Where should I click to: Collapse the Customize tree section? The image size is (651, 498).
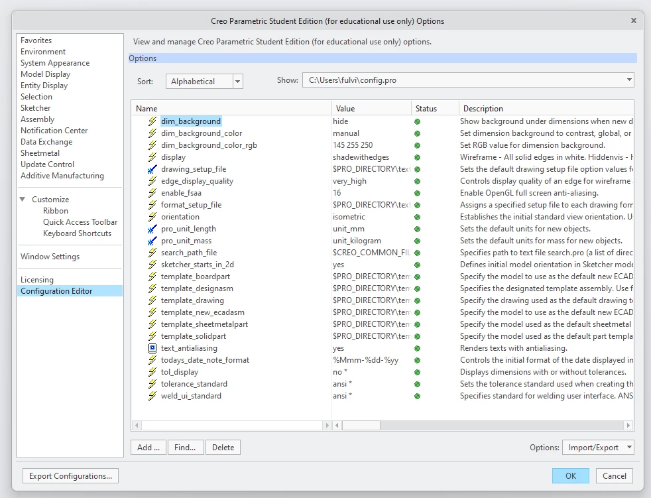click(x=23, y=200)
